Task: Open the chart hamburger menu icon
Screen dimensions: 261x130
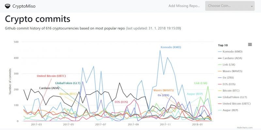Action: (x=250, y=45)
